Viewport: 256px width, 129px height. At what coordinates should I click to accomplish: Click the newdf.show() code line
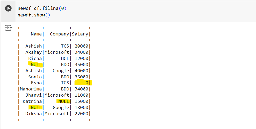34,15
